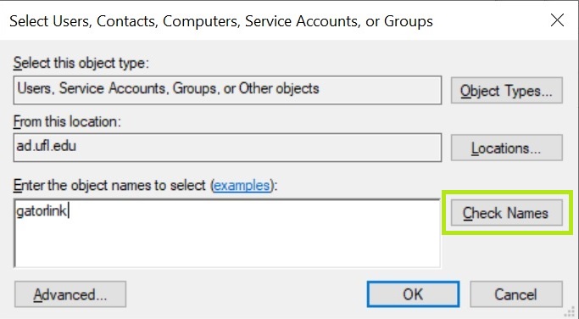Image resolution: width=579 pixels, height=319 pixels.
Task: Click the dialog title bar text
Action: pyautogui.click(x=220, y=21)
